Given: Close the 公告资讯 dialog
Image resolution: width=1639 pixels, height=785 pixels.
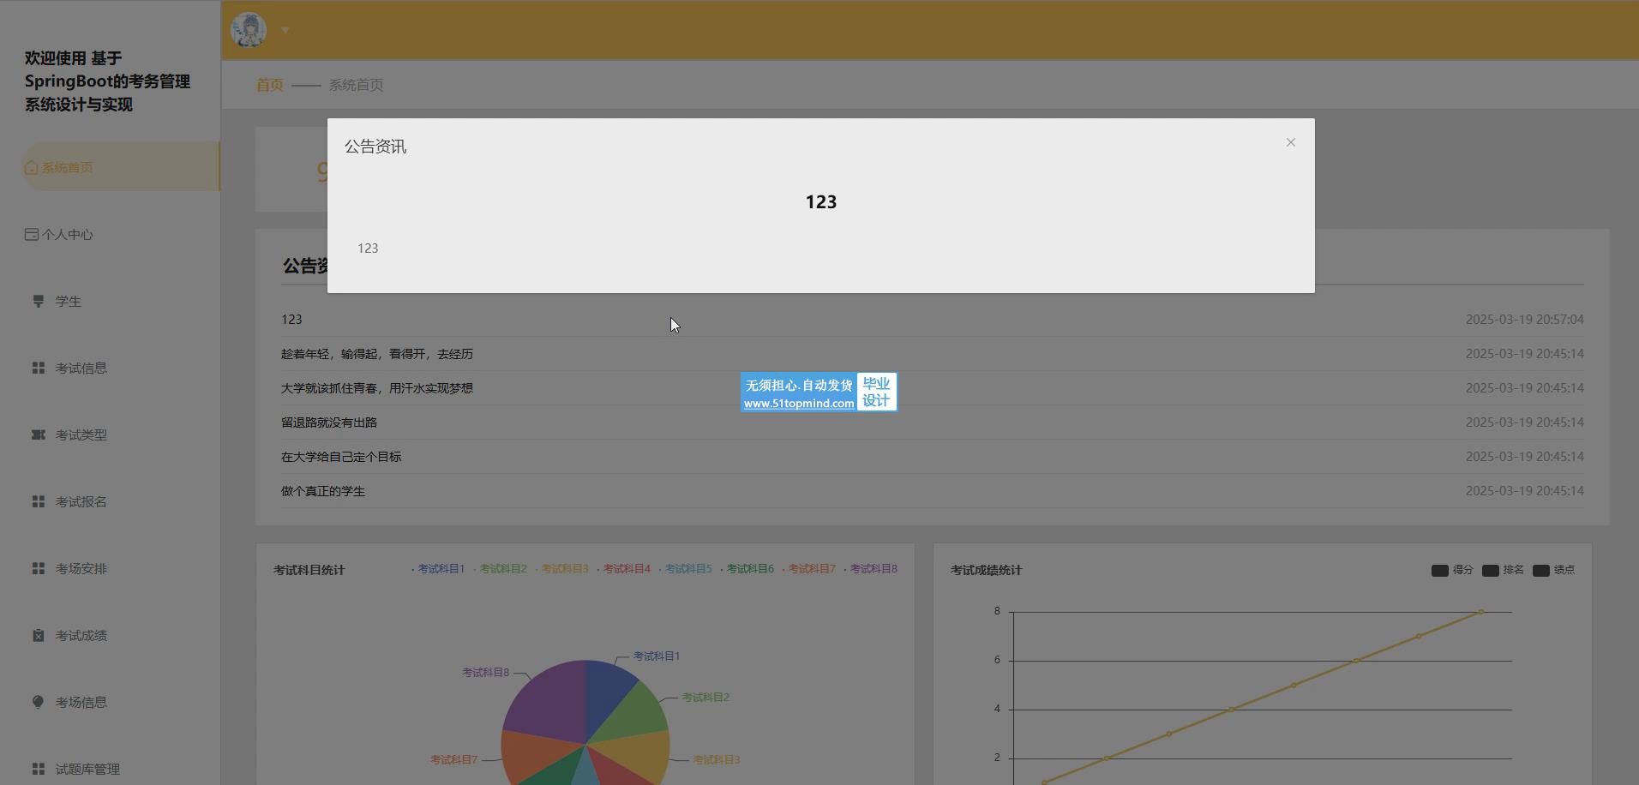Looking at the screenshot, I should coord(1290,142).
